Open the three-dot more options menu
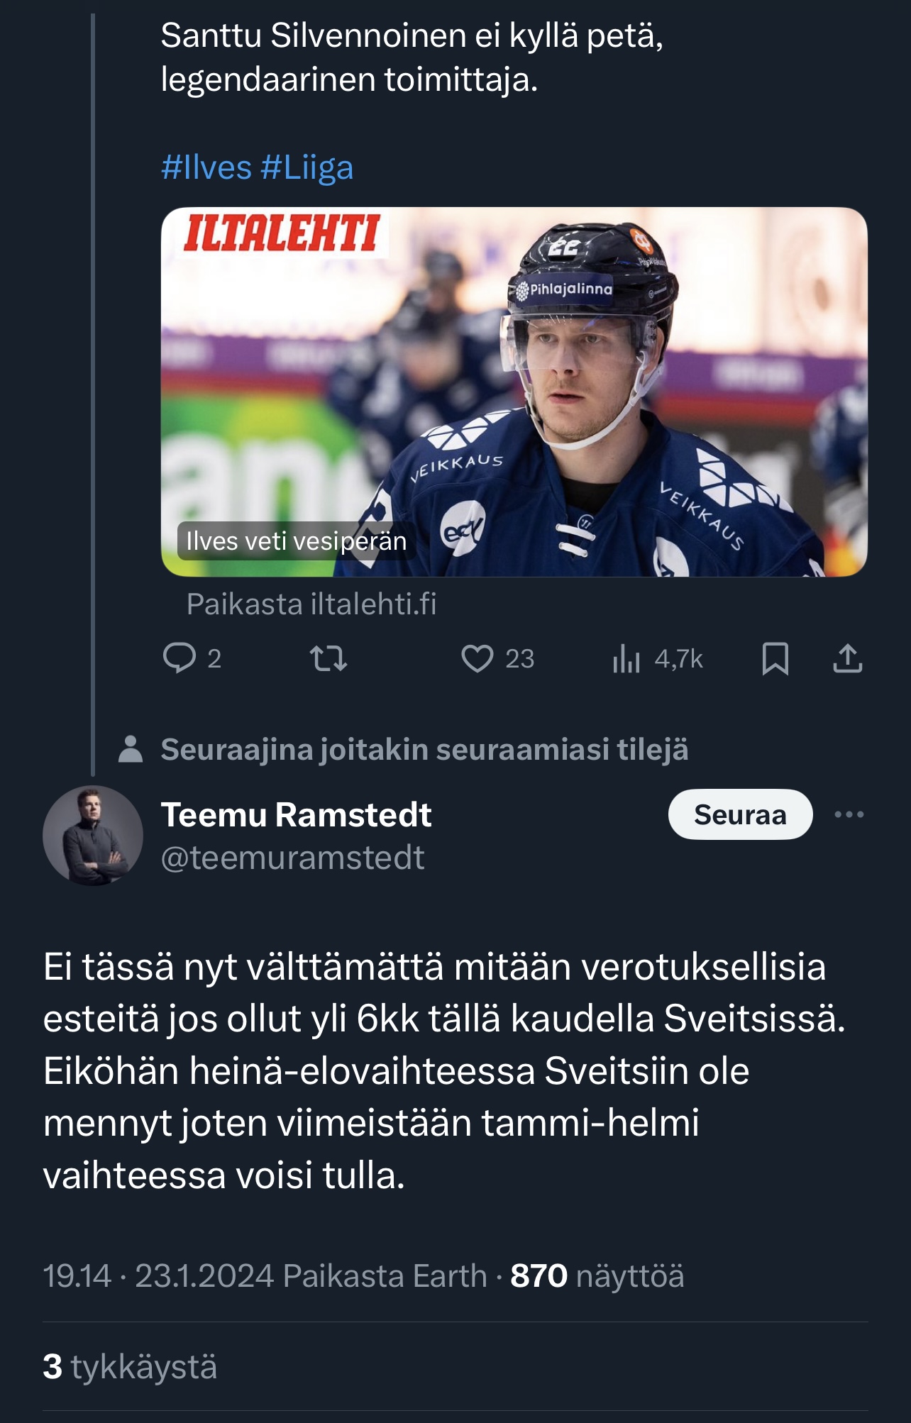The width and height of the screenshot is (911, 1423). coord(849,814)
